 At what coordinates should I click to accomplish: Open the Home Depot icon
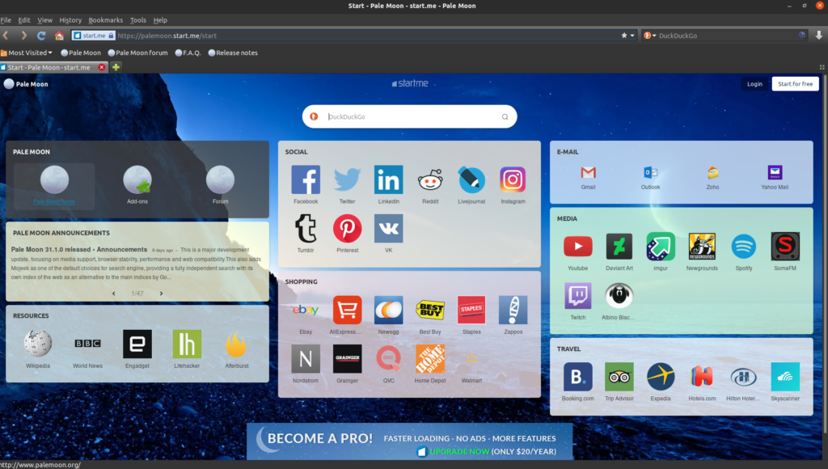point(430,359)
